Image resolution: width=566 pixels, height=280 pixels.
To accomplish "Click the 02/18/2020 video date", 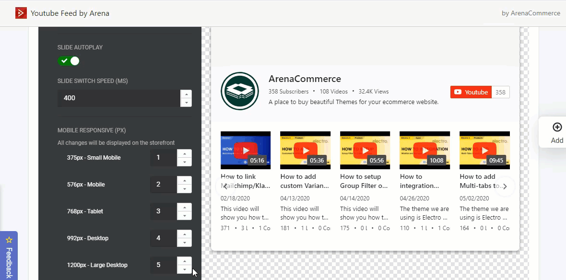I will [235, 198].
